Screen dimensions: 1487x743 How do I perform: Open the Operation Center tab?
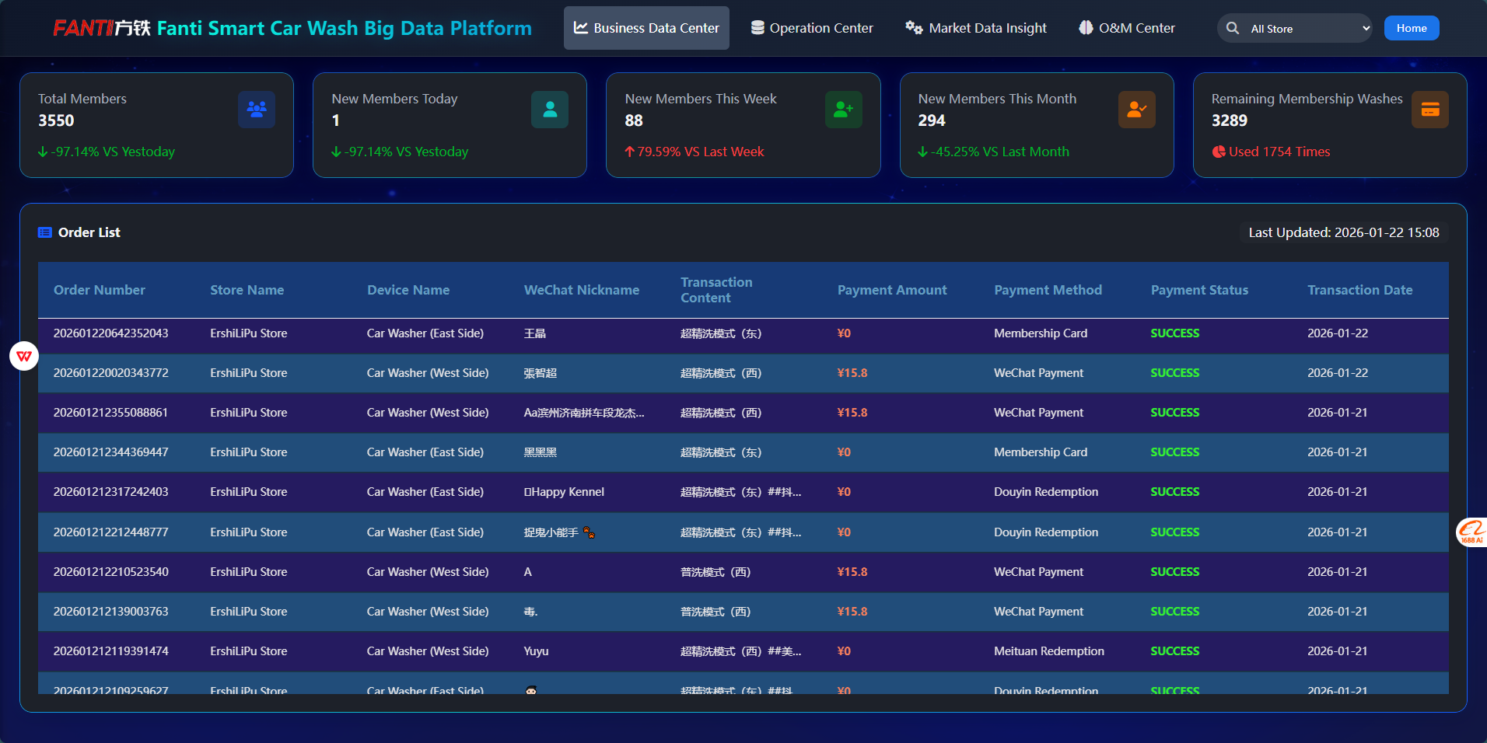pyautogui.click(x=812, y=28)
